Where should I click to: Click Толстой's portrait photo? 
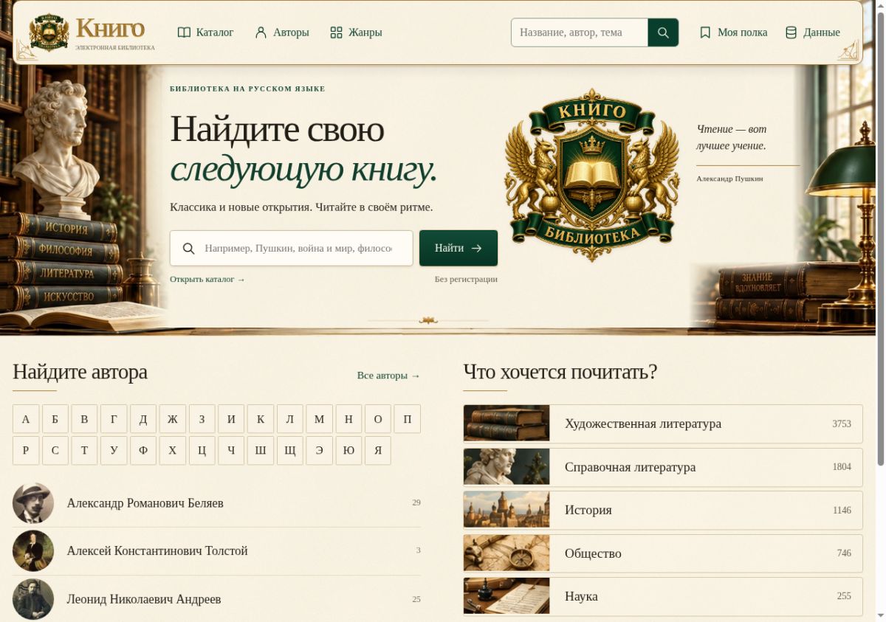pyautogui.click(x=33, y=551)
